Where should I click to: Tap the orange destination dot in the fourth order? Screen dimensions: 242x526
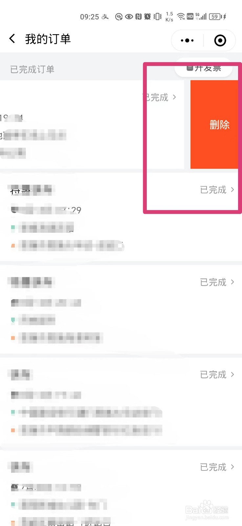13,430
